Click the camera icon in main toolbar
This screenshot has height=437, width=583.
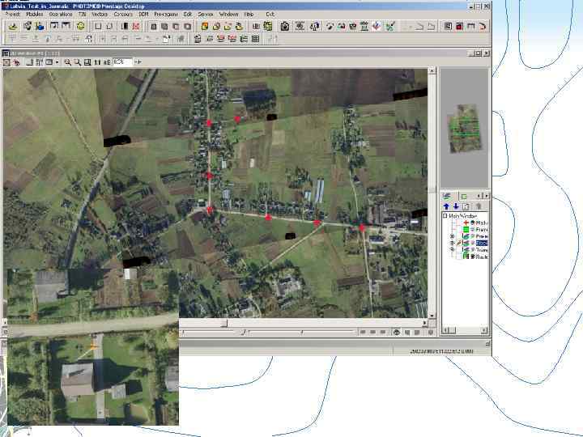pyautogui.click(x=285, y=26)
